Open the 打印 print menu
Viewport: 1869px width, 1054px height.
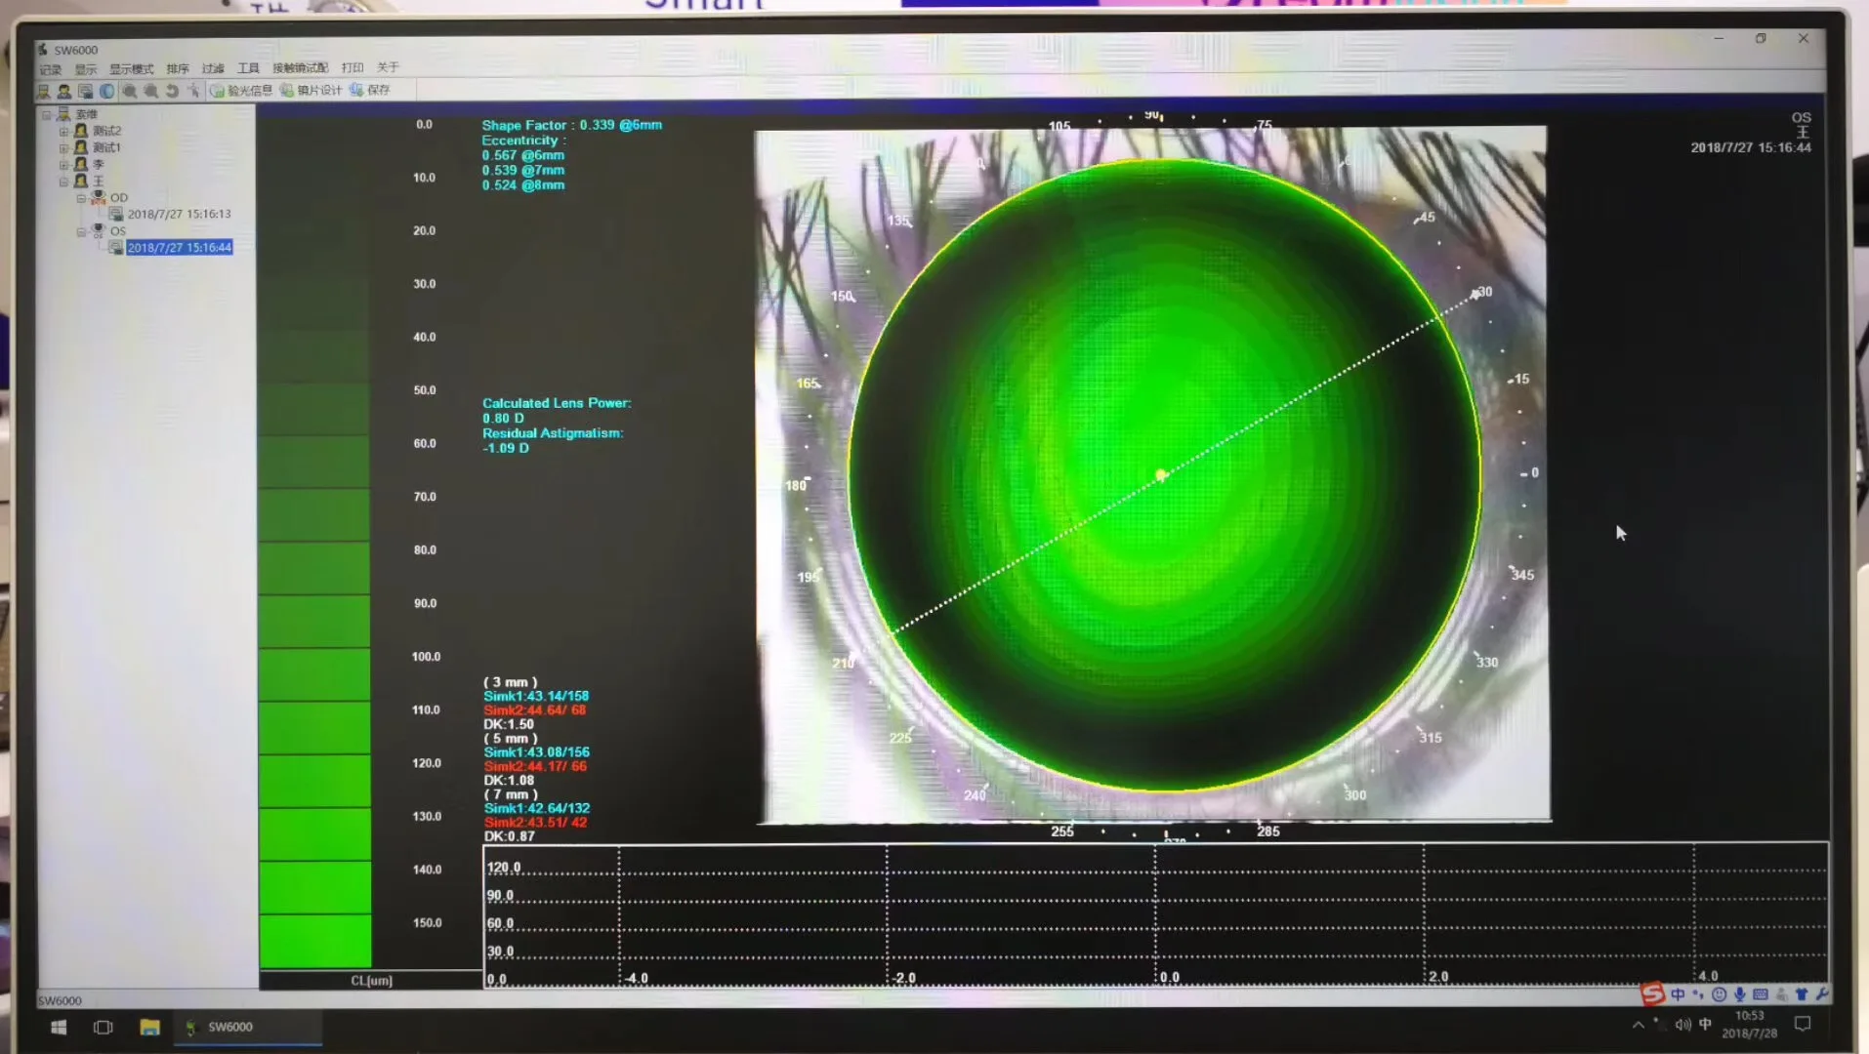click(x=352, y=69)
